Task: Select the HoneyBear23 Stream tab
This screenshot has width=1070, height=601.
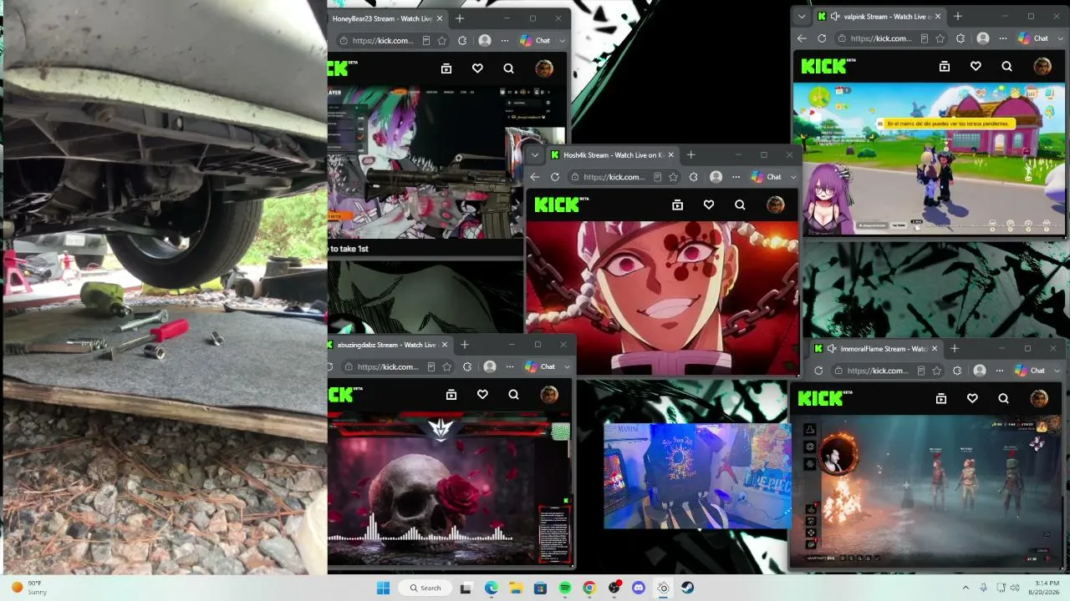Action: (389, 18)
